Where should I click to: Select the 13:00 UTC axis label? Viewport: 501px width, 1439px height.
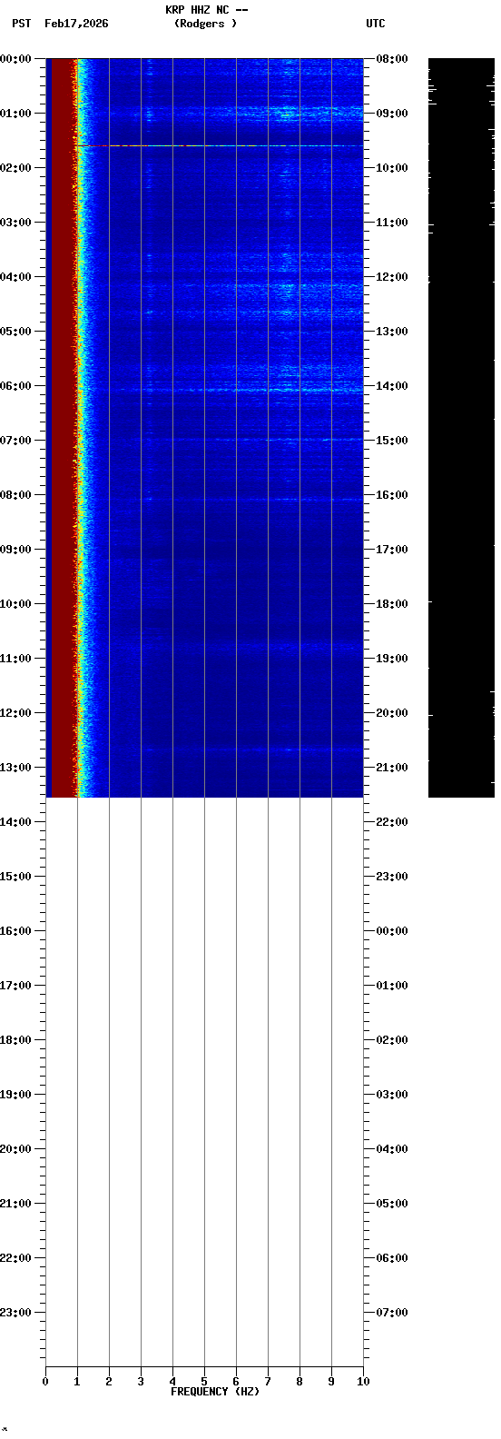[x=392, y=332]
